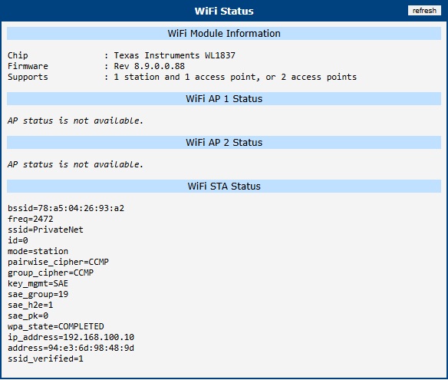Click the Supports station and access point line
Screen dimensions: 448x380
pos(182,77)
